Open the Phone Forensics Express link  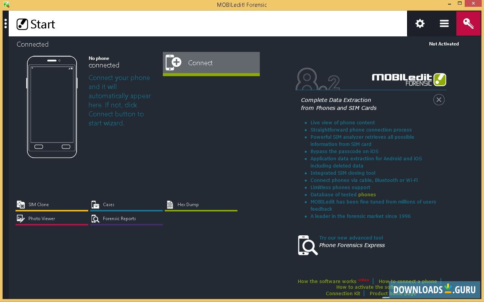(352, 245)
